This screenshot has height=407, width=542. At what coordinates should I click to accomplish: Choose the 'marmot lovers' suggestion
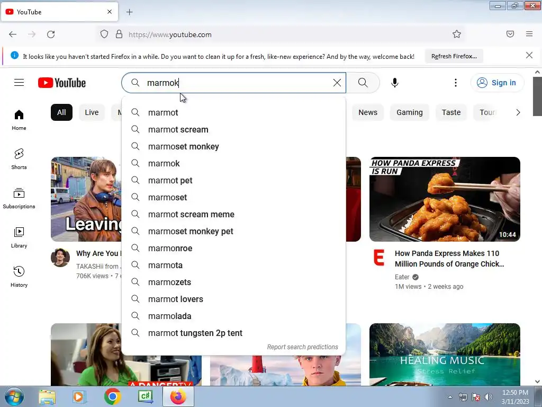coord(233,299)
